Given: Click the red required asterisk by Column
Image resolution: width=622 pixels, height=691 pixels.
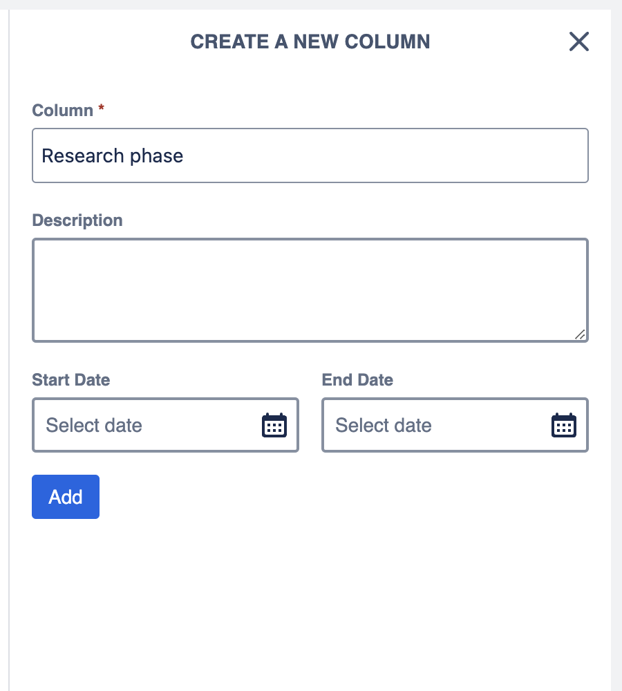Looking at the screenshot, I should coord(102,110).
